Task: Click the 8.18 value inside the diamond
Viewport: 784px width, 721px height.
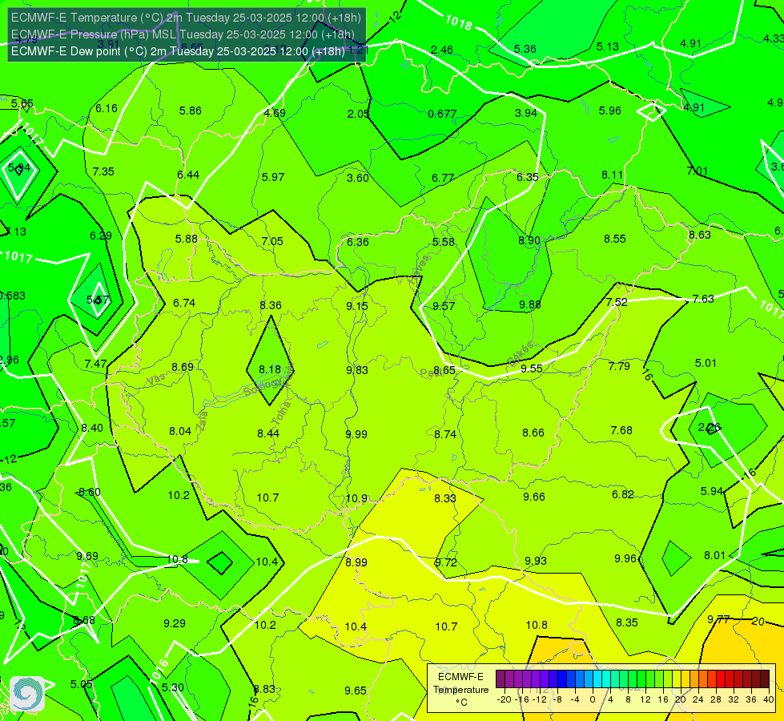Action: pyautogui.click(x=270, y=370)
